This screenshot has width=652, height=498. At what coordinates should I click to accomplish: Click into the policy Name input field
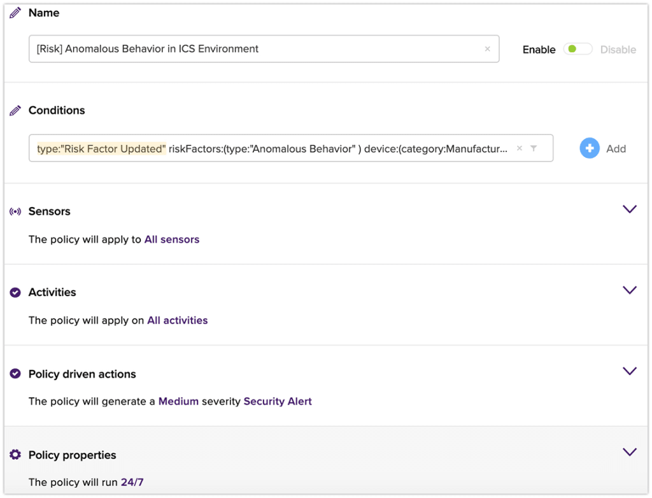264,49
